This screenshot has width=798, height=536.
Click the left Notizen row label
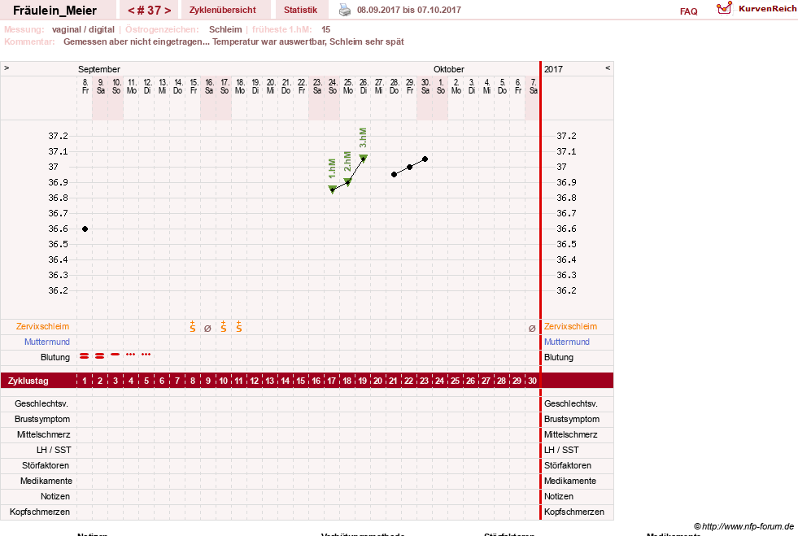[x=55, y=496]
